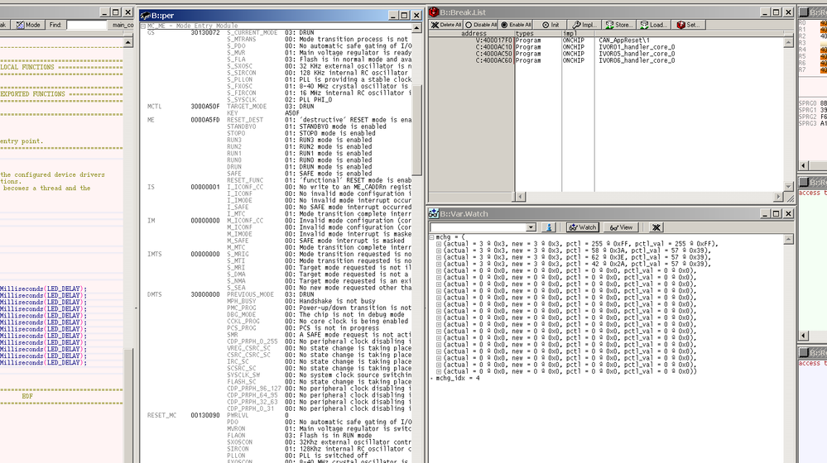Close the B::Var.Watch window
The width and height of the screenshot is (827, 463).
pos(788,214)
